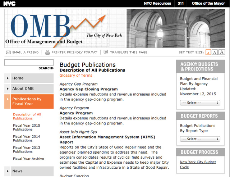This screenshot has width=230, height=177.
Task: Click the NYC logo in top bar
Action: pos(10,4)
